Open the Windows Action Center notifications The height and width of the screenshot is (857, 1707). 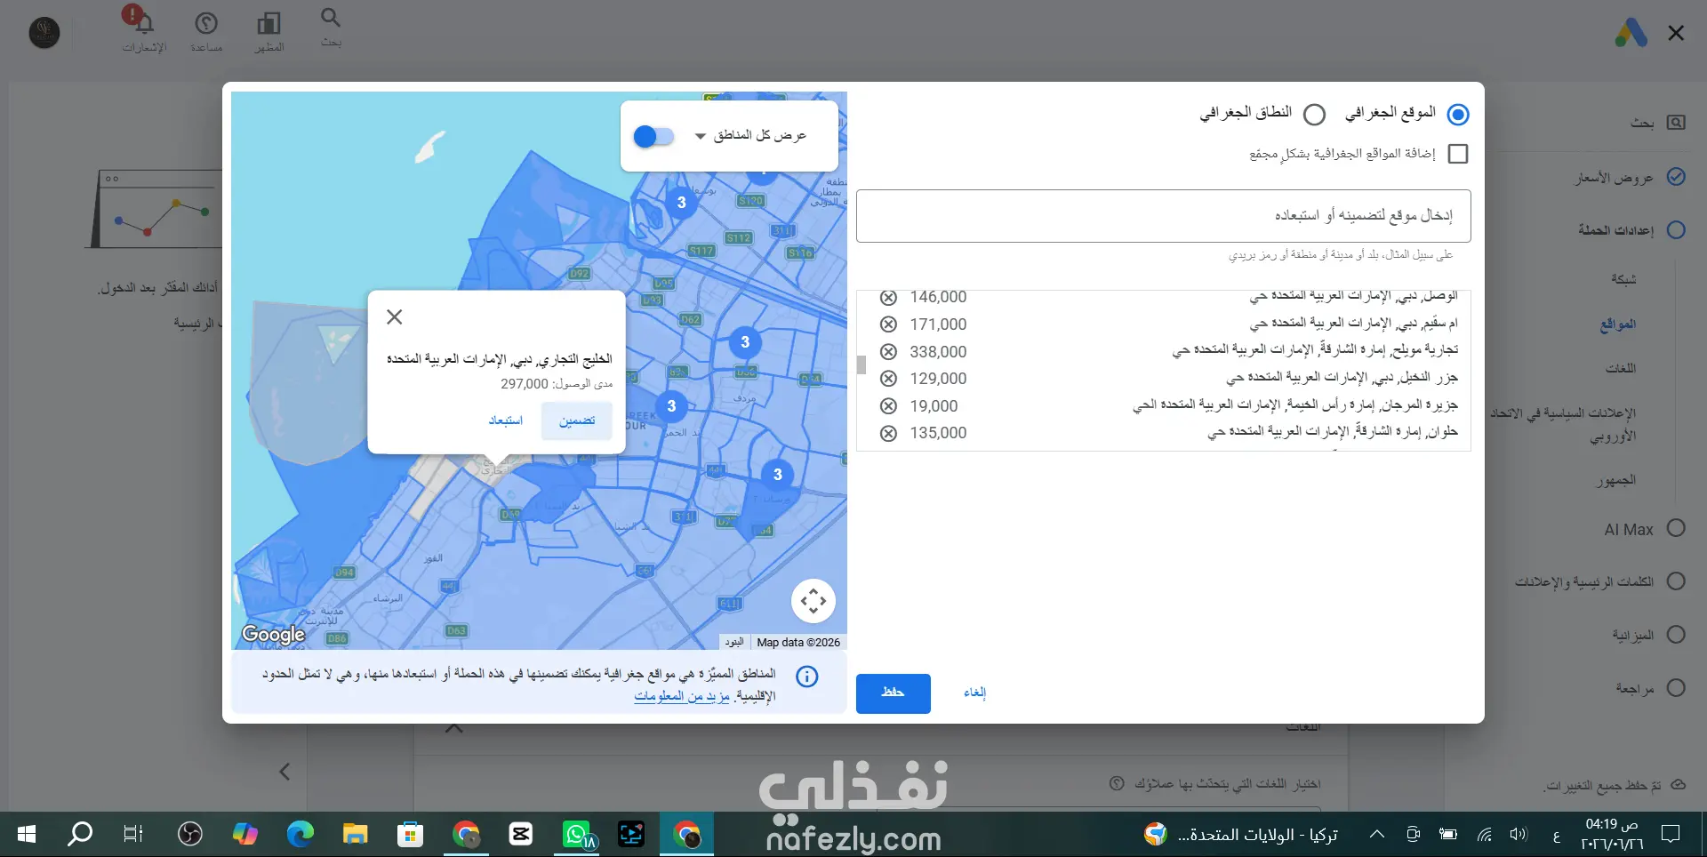[1671, 834]
